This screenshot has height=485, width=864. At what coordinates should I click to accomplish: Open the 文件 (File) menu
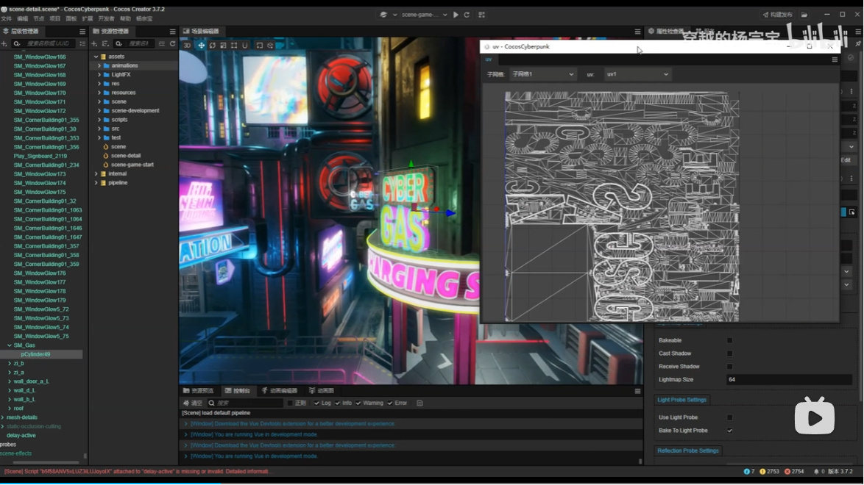coord(7,19)
